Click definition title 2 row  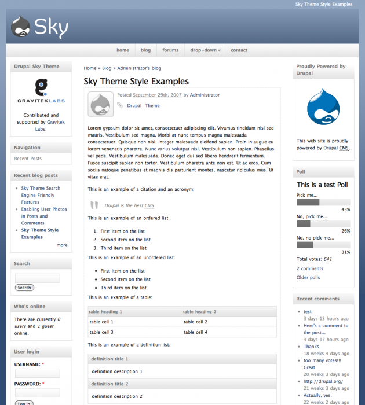click(x=182, y=384)
